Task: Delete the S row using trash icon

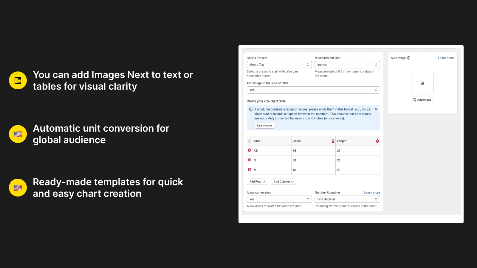Action: (x=250, y=160)
